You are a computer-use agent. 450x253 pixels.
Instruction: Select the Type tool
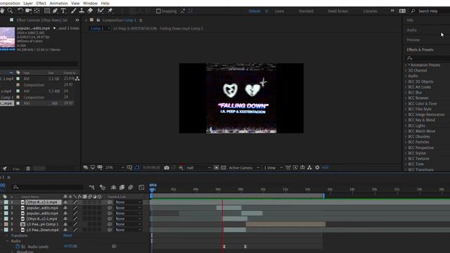63,11
